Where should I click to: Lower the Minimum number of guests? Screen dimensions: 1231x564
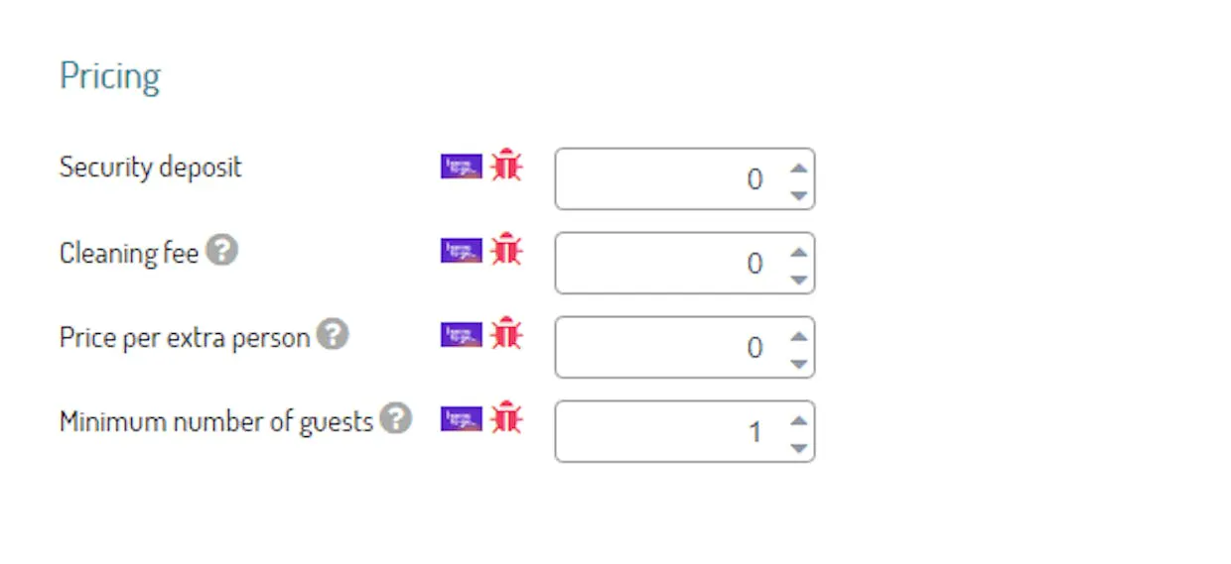click(x=798, y=447)
